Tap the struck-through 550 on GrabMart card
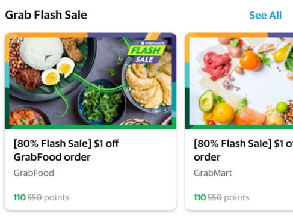The height and width of the screenshot is (222, 293). (215, 197)
